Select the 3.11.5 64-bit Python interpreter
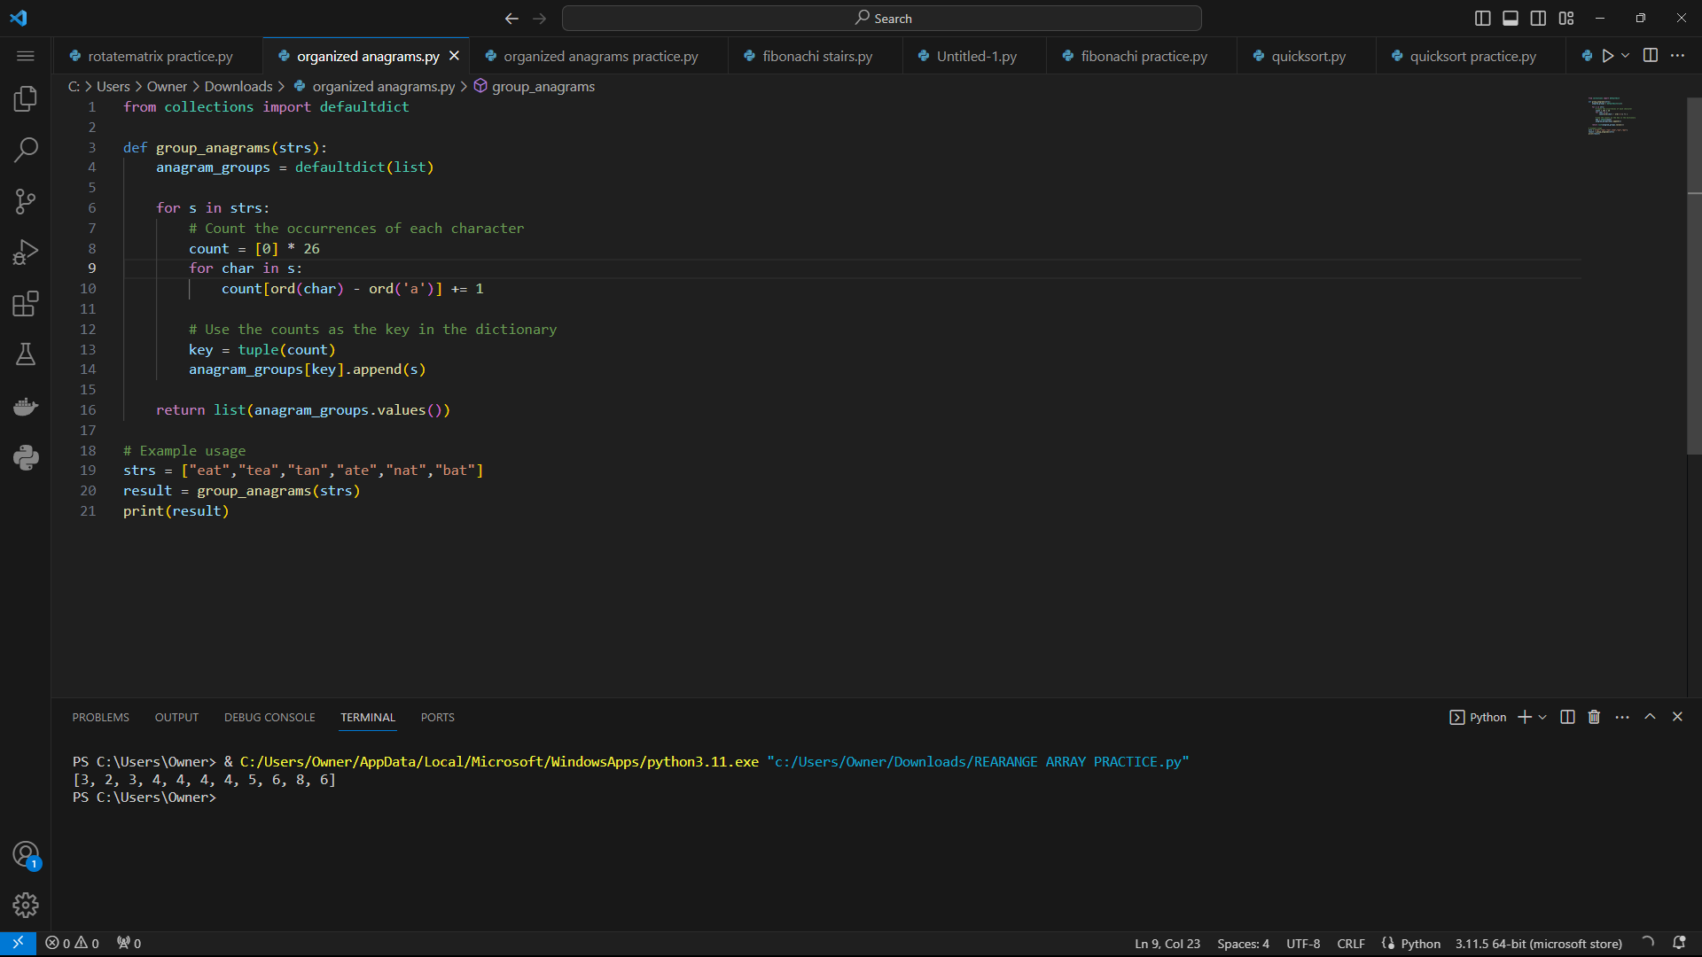1702x957 pixels. pos(1538,944)
